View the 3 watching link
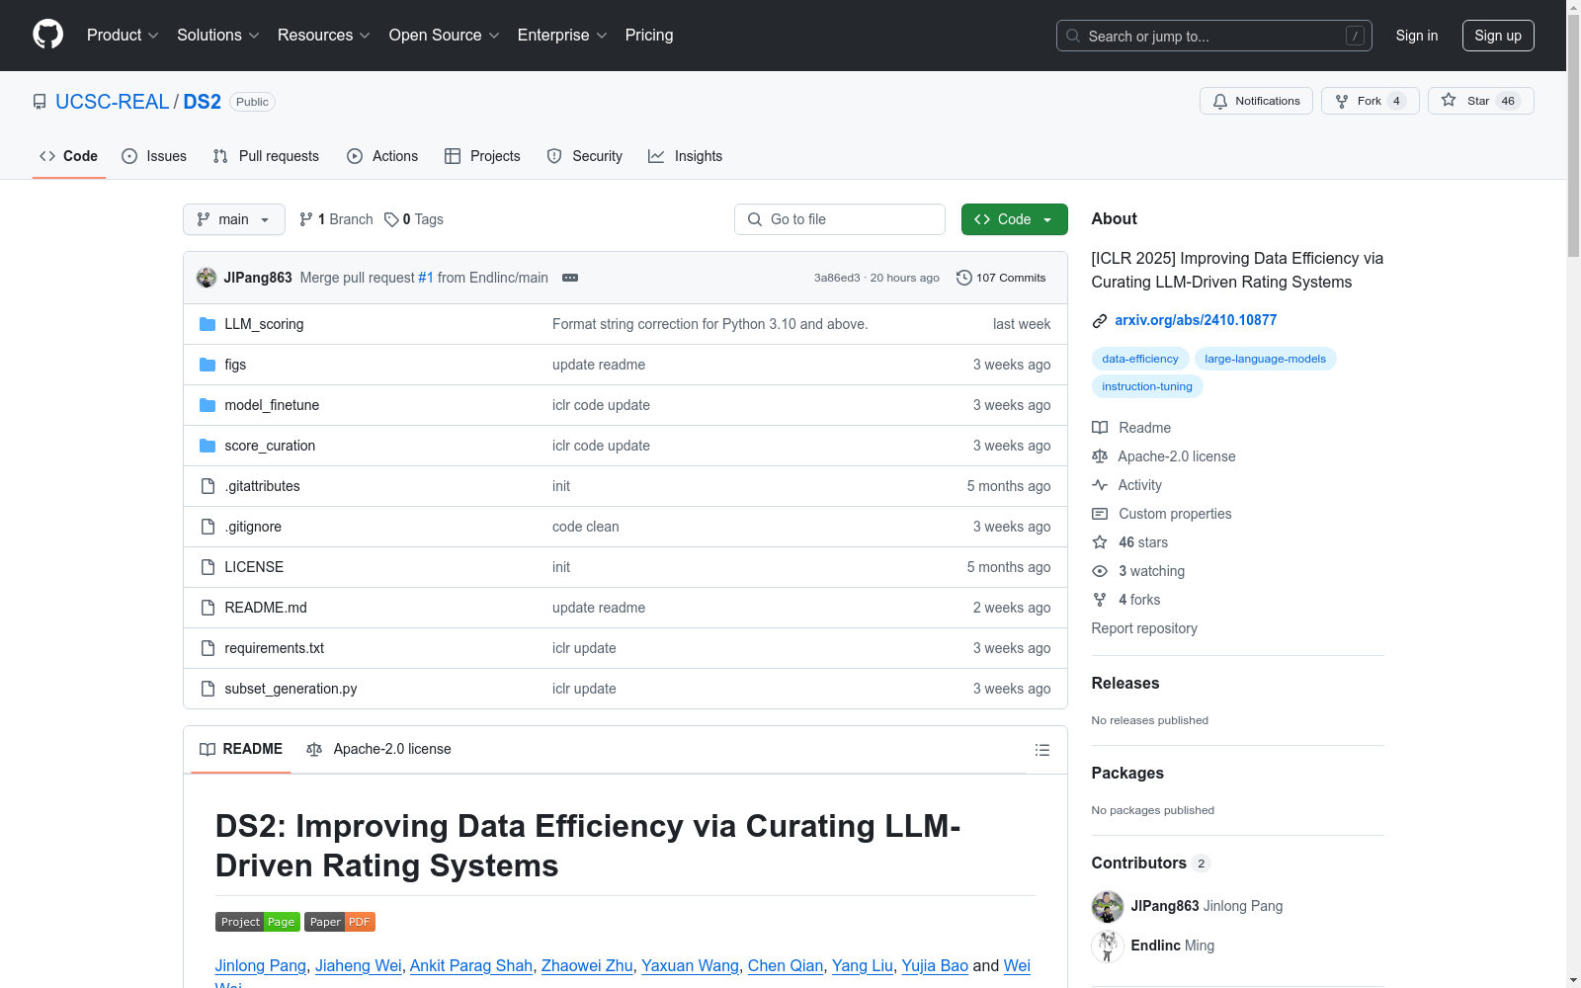Image resolution: width=1581 pixels, height=988 pixels. [x=1151, y=571]
